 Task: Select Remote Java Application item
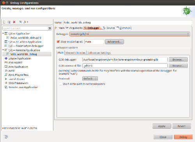[23, 87]
